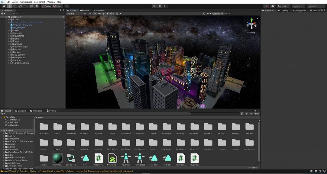Toggle Project hidden packages count icon
The image size is (327, 174).
pos(257,114)
